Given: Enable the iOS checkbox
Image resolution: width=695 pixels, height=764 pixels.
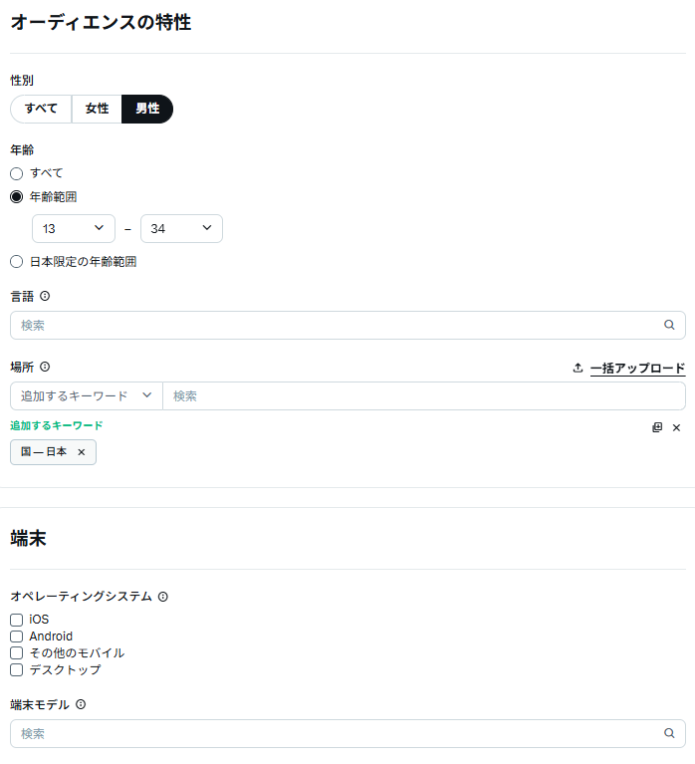Looking at the screenshot, I should 16,620.
